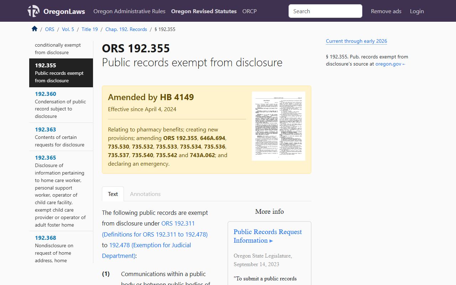Open the ORCP navigation item
The width and height of the screenshot is (456, 285).
click(x=249, y=11)
